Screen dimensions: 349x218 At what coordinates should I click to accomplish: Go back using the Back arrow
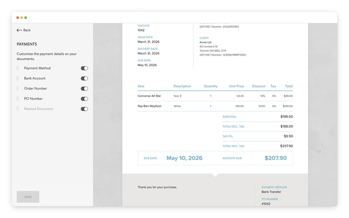click(x=24, y=30)
